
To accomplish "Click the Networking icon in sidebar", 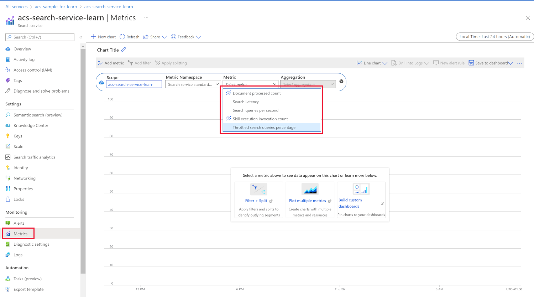I will 8,178.
